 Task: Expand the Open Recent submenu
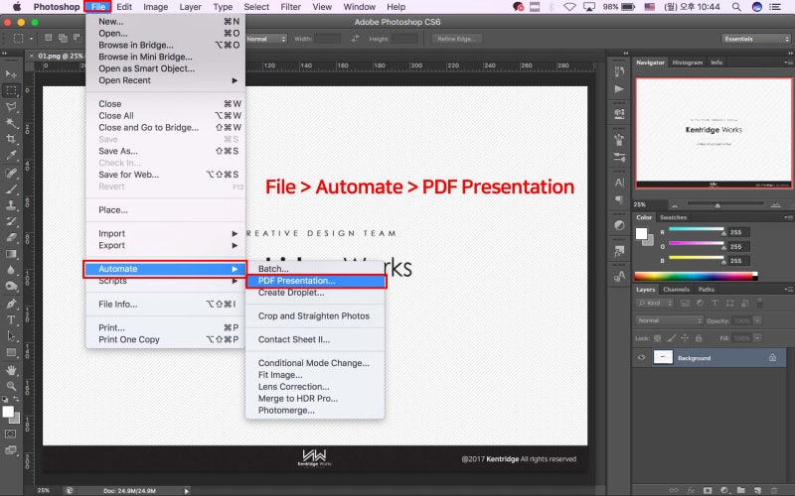click(x=166, y=80)
